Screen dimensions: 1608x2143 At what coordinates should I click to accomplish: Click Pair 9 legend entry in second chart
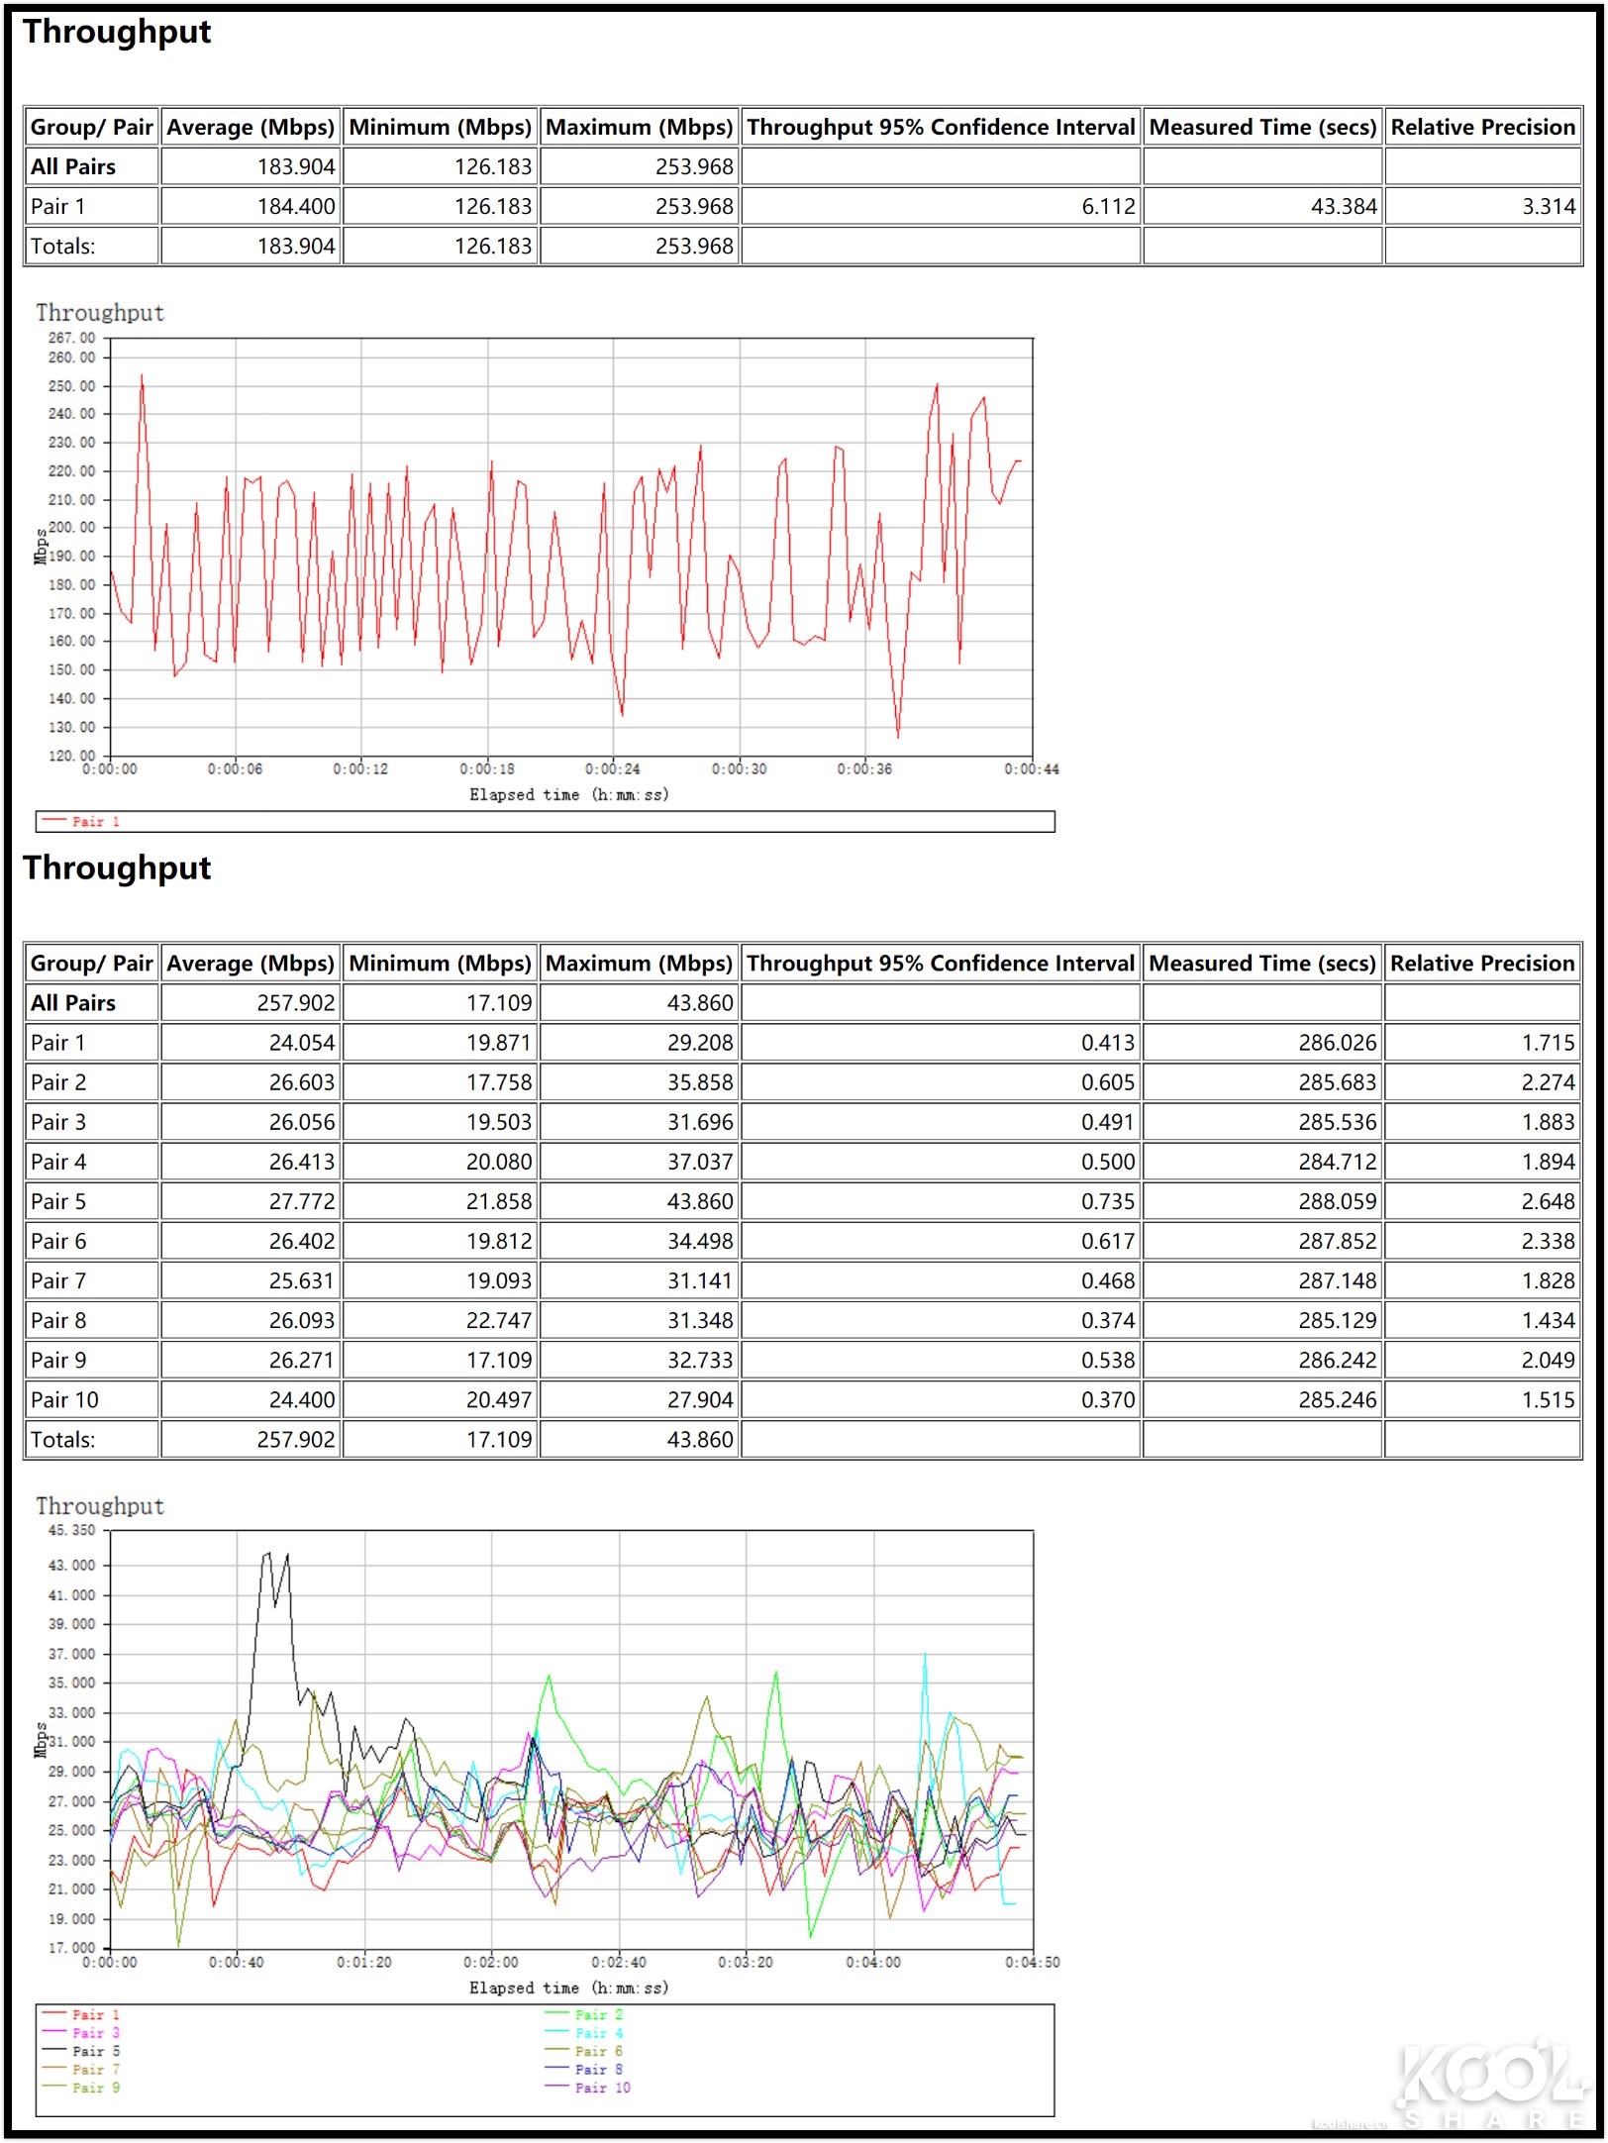[x=82, y=2088]
